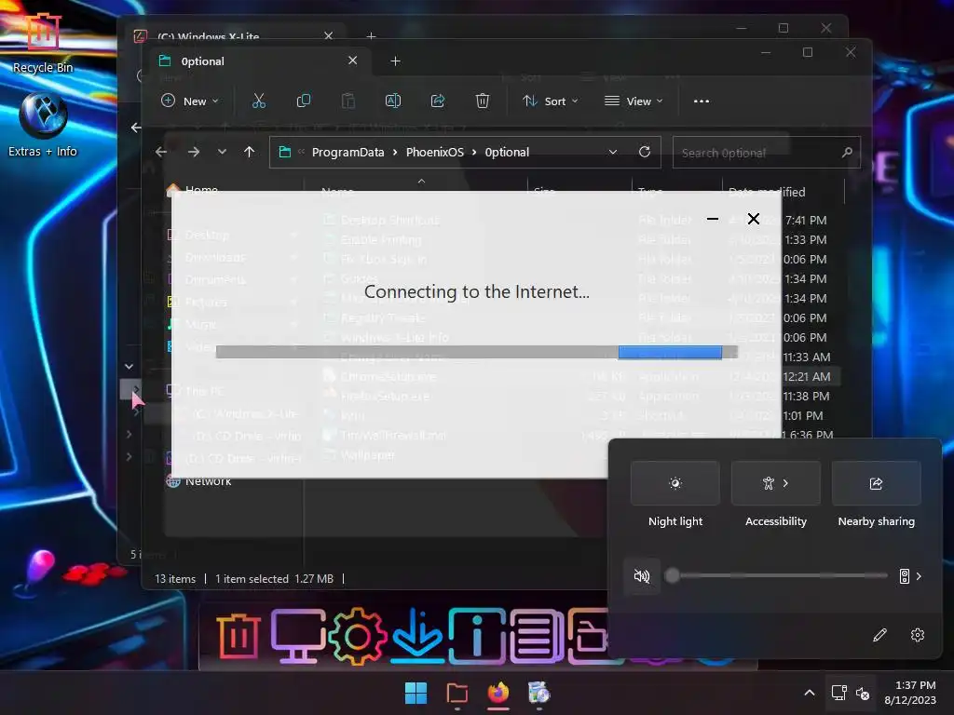This screenshot has width=954, height=715.
Task: Click the neon gear icon in dock
Action: coord(357,637)
